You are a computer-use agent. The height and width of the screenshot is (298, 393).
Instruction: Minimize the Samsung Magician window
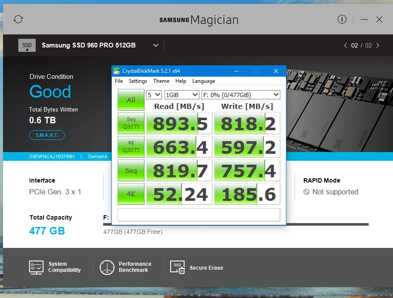(x=364, y=19)
